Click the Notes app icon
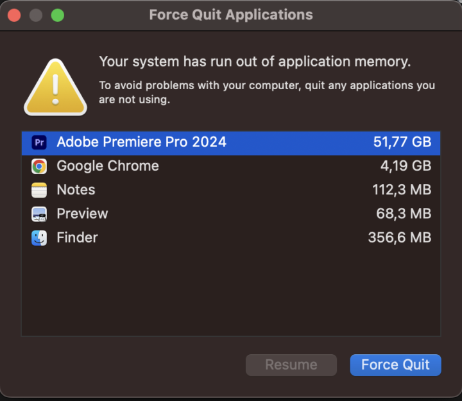462x401 pixels. click(x=39, y=190)
